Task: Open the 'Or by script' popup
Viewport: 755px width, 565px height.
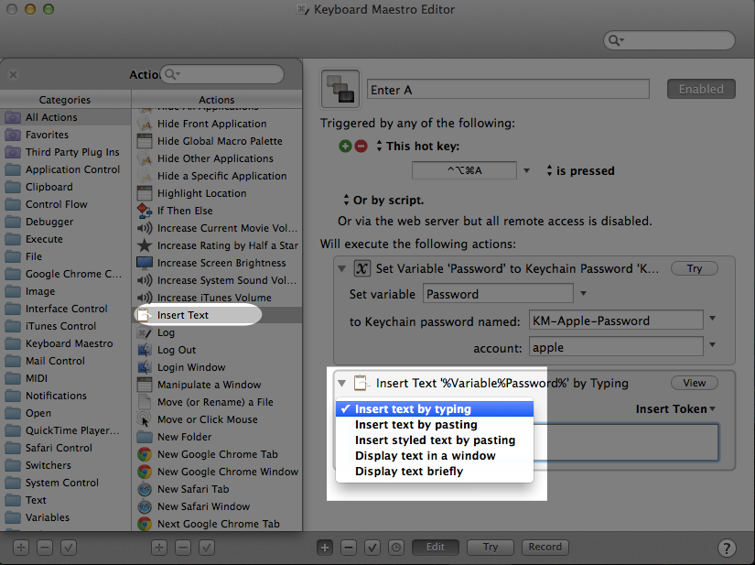Action: click(x=383, y=200)
